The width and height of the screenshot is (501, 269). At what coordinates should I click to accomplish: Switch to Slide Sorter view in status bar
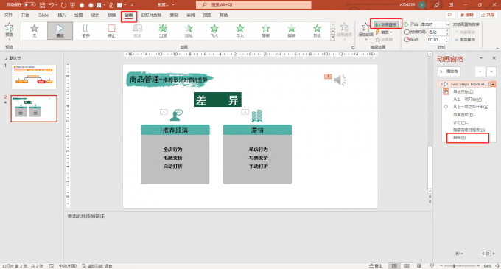point(407,266)
